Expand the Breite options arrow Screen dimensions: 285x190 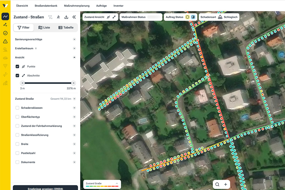pyautogui.click(x=74, y=144)
